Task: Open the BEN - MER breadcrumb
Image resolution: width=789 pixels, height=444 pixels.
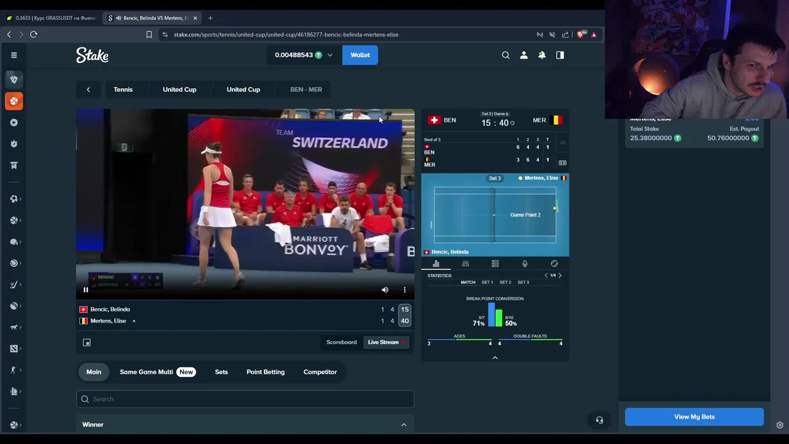Action: pos(306,89)
